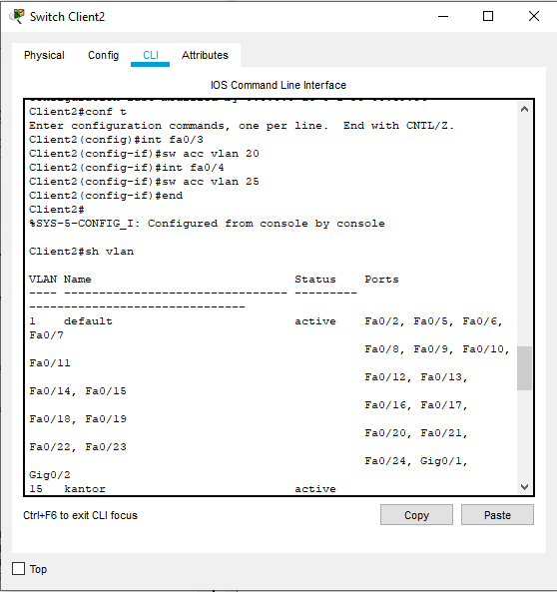
Task: Click the Switch Client2 window icon
Action: tap(17, 17)
